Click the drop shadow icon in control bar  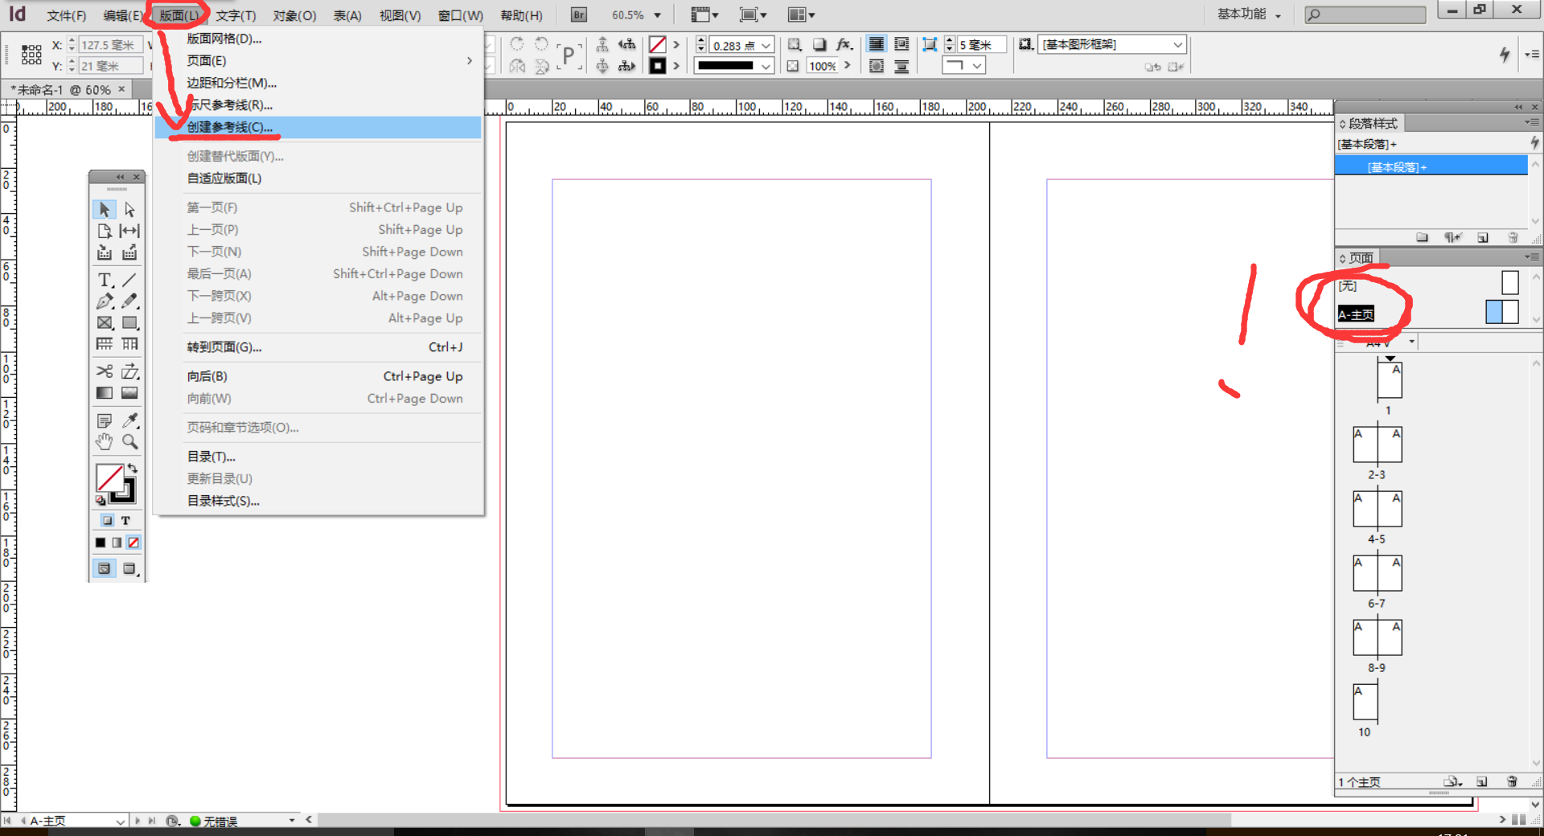(819, 44)
